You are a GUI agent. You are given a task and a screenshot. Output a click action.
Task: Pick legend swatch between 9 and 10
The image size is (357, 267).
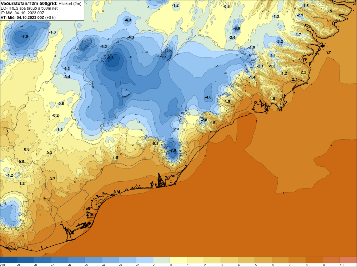click(331, 260)
